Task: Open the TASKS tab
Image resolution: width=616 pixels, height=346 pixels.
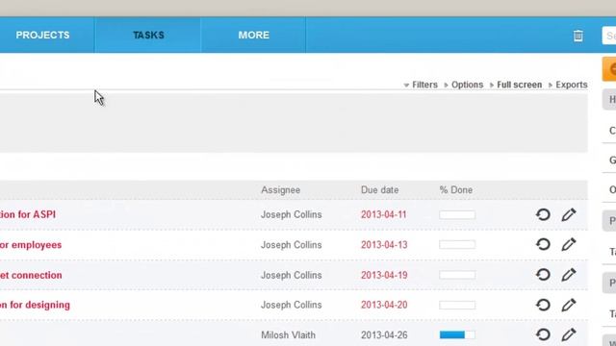Action: pyautogui.click(x=148, y=35)
